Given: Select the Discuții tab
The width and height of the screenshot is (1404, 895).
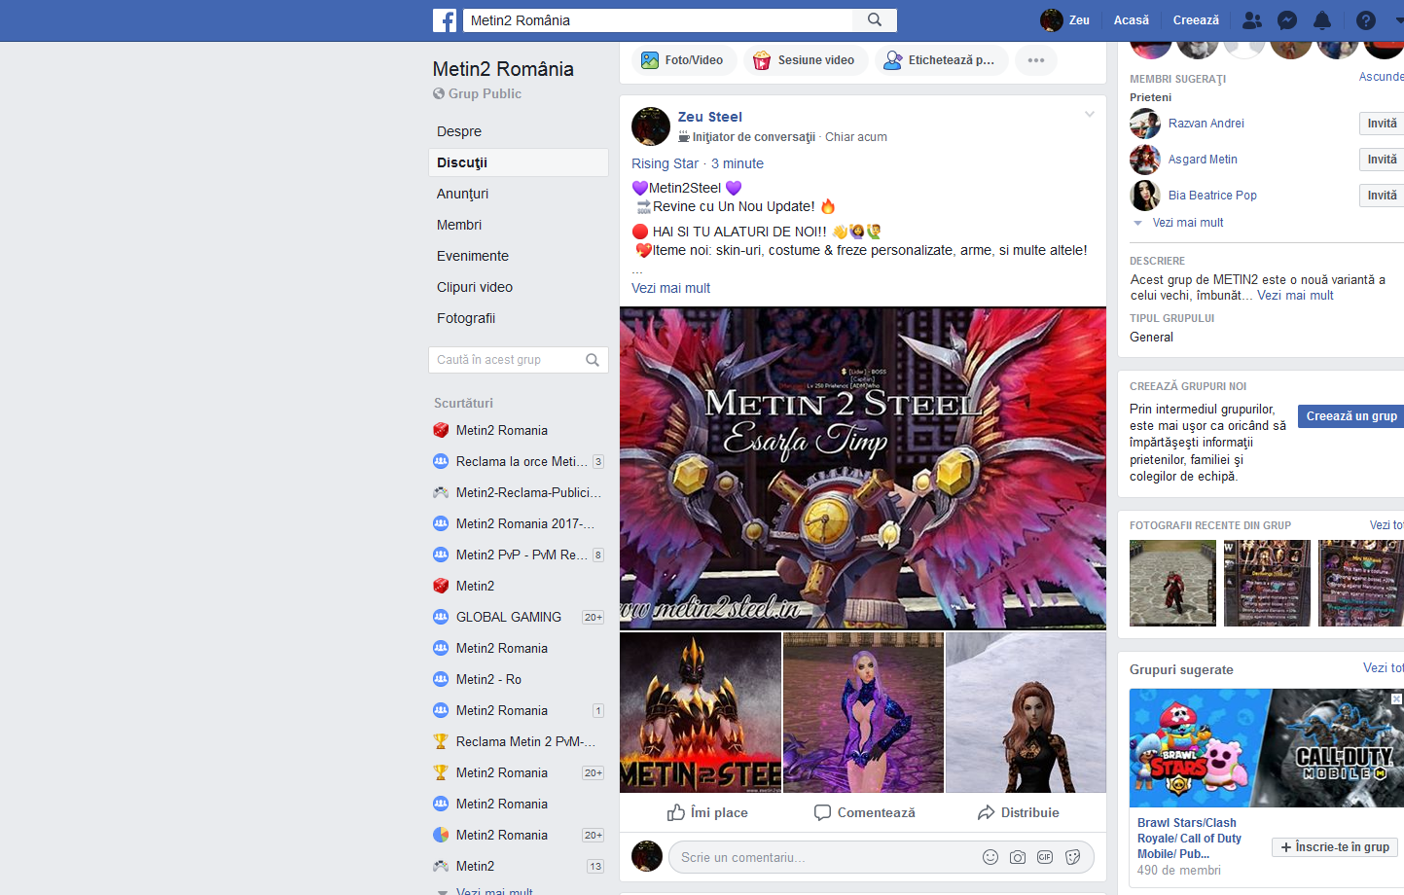Looking at the screenshot, I should click(x=519, y=162).
